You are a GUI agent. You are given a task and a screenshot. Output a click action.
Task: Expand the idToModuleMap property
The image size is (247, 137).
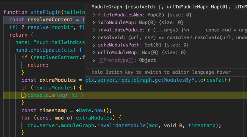94,22
